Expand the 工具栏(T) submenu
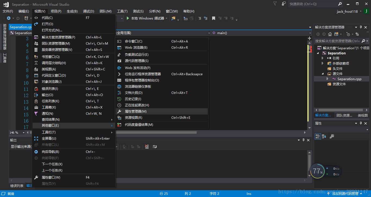Image resolution: width=371 pixels, height=197 pixels. coord(74,132)
